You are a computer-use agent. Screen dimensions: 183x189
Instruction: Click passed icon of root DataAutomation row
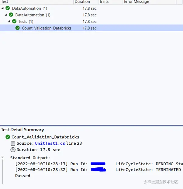(x=8, y=8)
